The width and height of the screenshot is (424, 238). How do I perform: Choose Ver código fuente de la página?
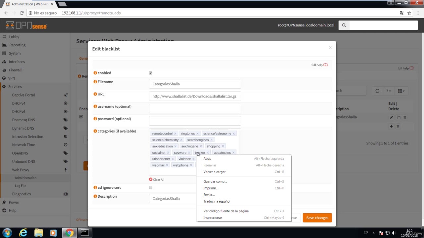coord(244,211)
